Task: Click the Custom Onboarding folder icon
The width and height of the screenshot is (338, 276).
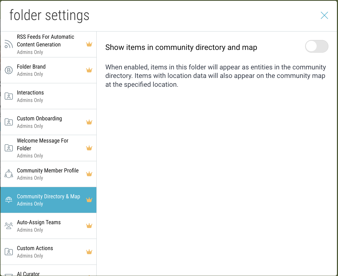Action: 9,122
